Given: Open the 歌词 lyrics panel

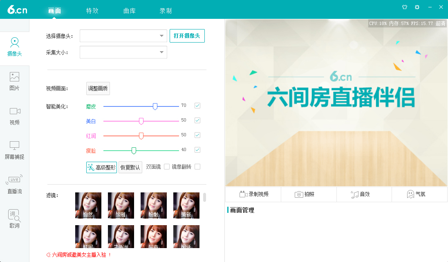Looking at the screenshot, I should click(14, 219).
